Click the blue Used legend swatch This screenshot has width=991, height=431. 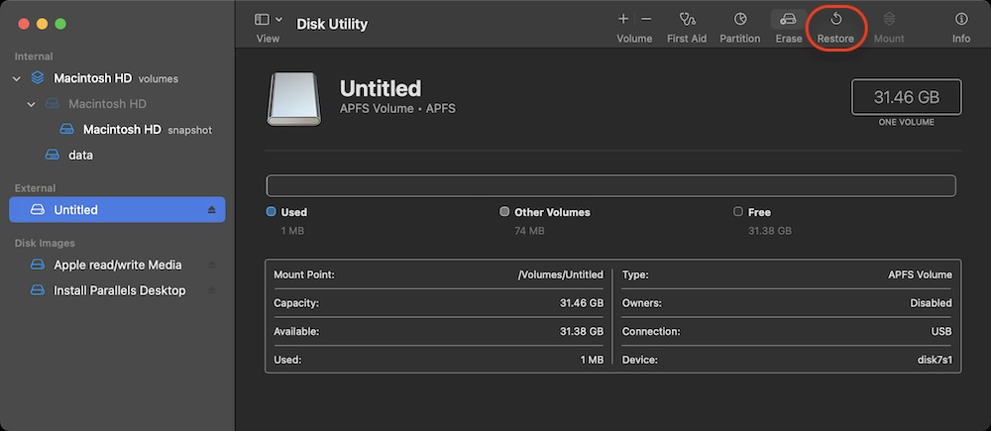272,212
